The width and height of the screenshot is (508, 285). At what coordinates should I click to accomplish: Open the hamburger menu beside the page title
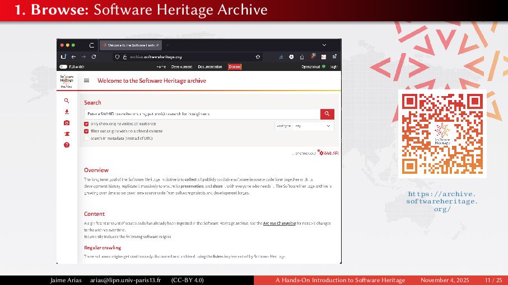86,80
